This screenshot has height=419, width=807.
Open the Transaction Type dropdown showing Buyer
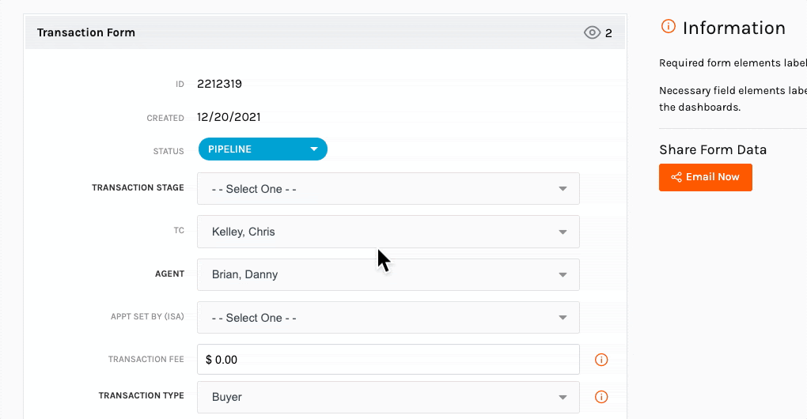coord(388,397)
